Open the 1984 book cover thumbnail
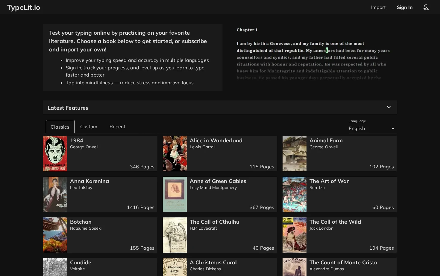This screenshot has height=276, width=440. click(x=55, y=154)
